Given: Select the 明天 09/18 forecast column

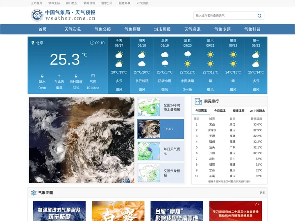Looking at the screenshot, I should coord(142,65).
